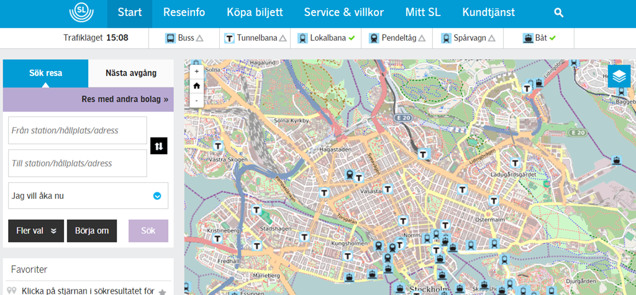This screenshot has width=636, height=295.
Task: Click the Tunnelbana T icon in Trafikläget
Action: [230, 38]
